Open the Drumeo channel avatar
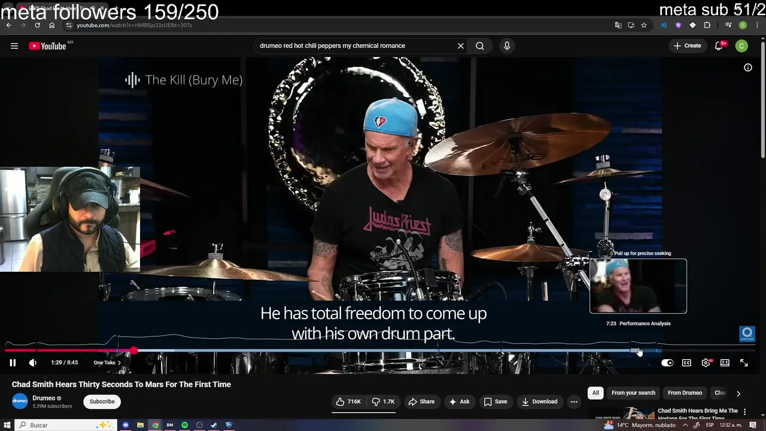Image resolution: width=766 pixels, height=431 pixels. click(x=20, y=402)
